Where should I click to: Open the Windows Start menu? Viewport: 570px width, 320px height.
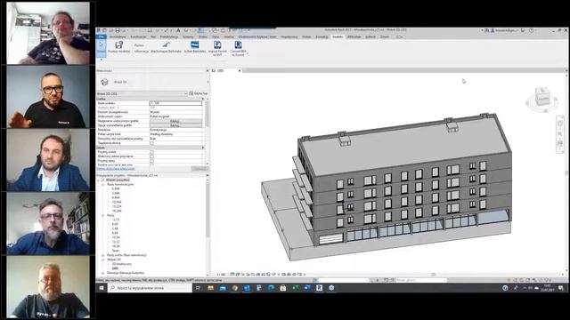(x=102, y=288)
